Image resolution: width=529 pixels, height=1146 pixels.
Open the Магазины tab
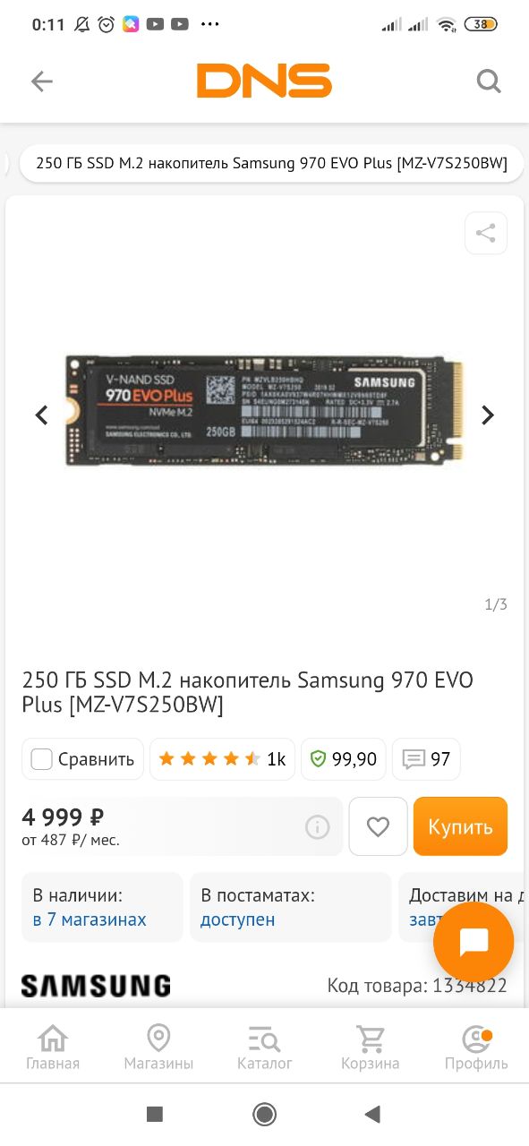click(x=158, y=1048)
